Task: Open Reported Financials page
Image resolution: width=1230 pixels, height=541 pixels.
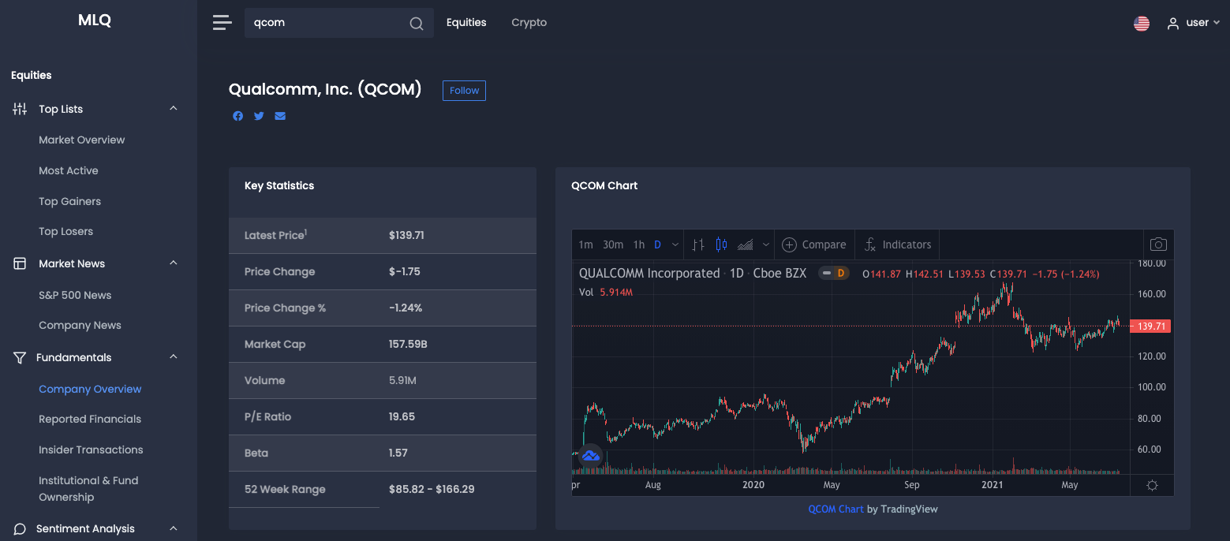Action: pyautogui.click(x=90, y=419)
